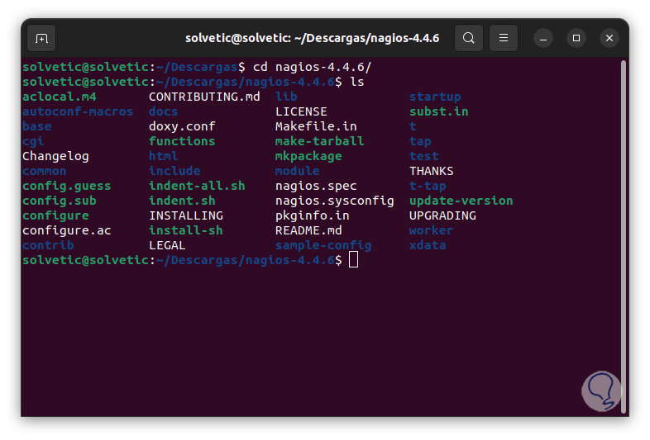Click the t-tap directory entry
650x440 pixels.
click(x=428, y=187)
